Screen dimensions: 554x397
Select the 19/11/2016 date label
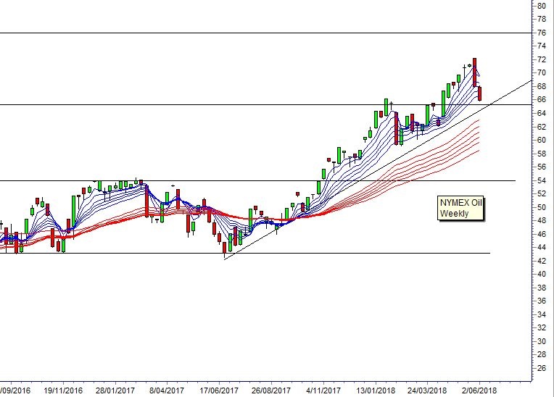(x=63, y=390)
